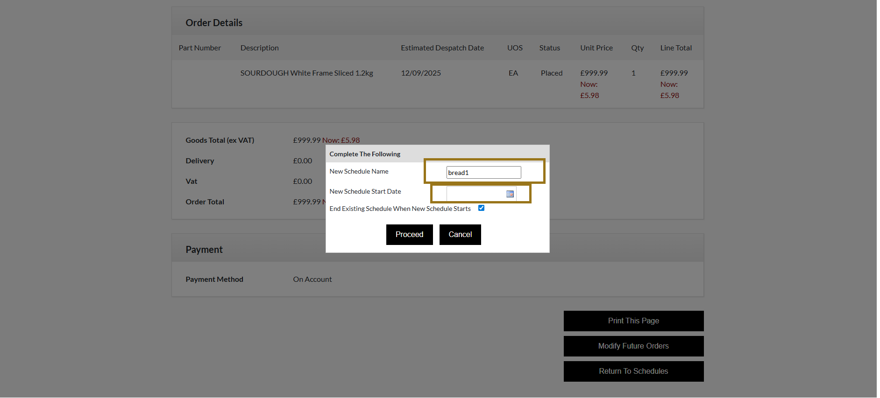The height and width of the screenshot is (398, 880).
Task: Click the Payment Method label
Action: (x=214, y=279)
